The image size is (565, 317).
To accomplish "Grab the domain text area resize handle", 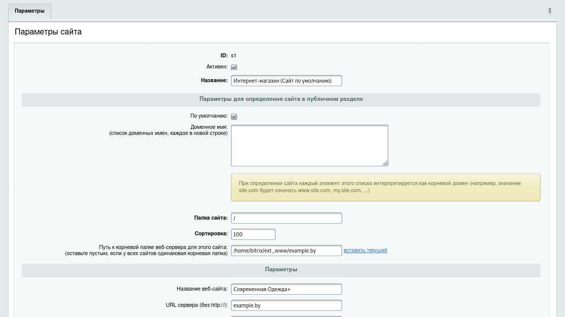I will [385, 163].
